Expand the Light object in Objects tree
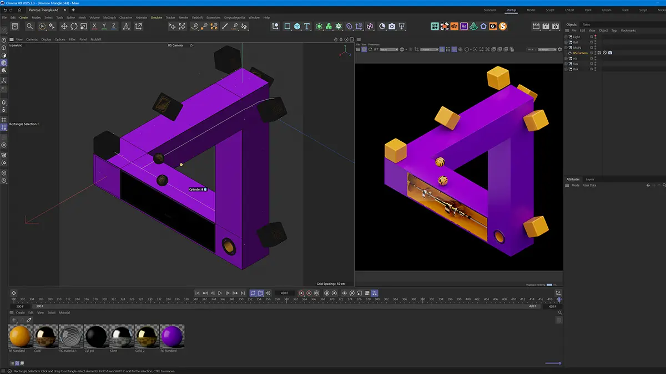Image resolution: width=666 pixels, height=374 pixels. (566, 37)
